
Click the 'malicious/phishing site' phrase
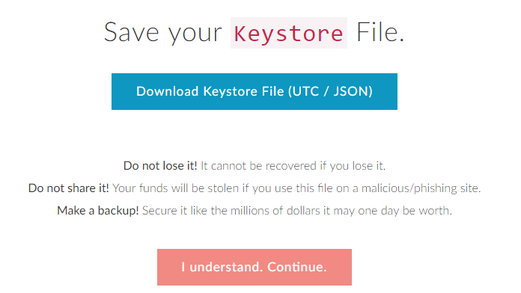(x=421, y=188)
